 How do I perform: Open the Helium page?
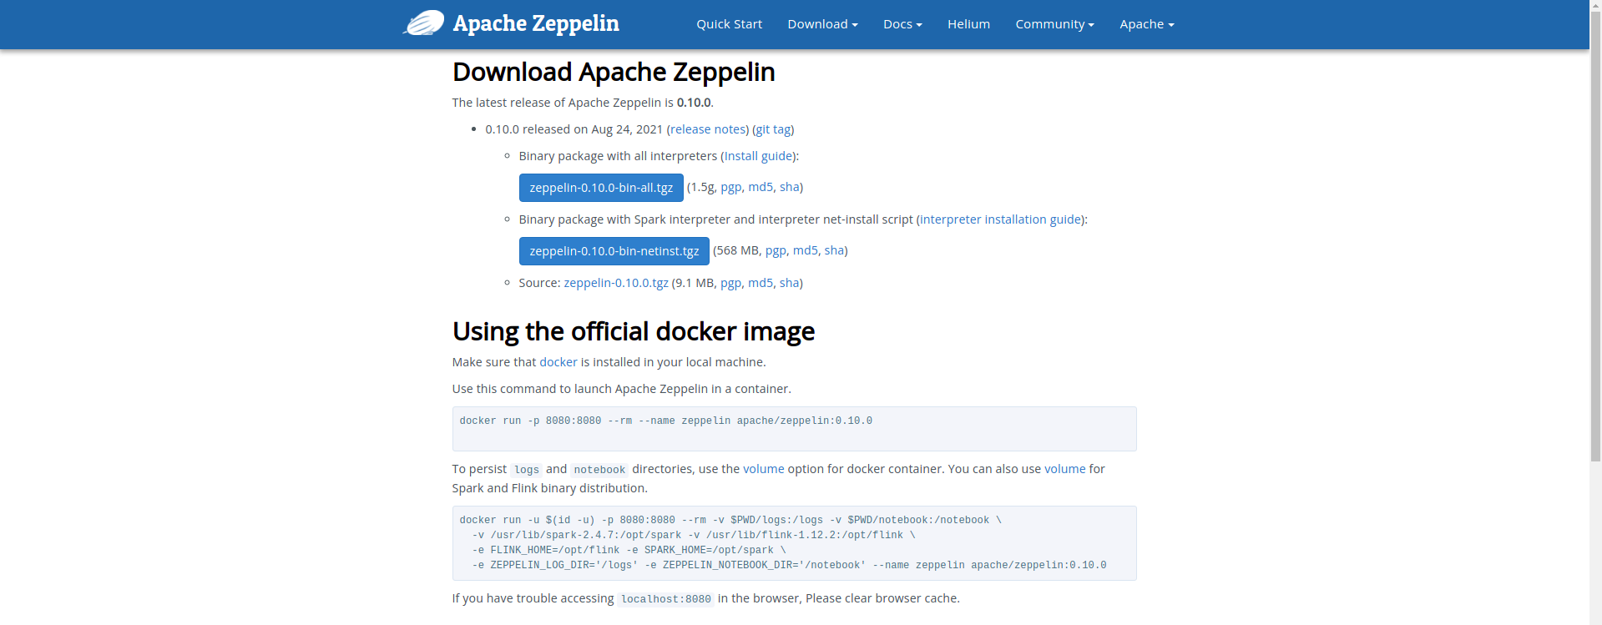[x=968, y=24]
